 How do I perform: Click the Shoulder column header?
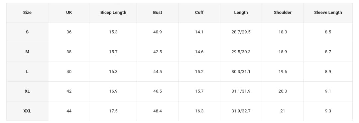point(283,13)
